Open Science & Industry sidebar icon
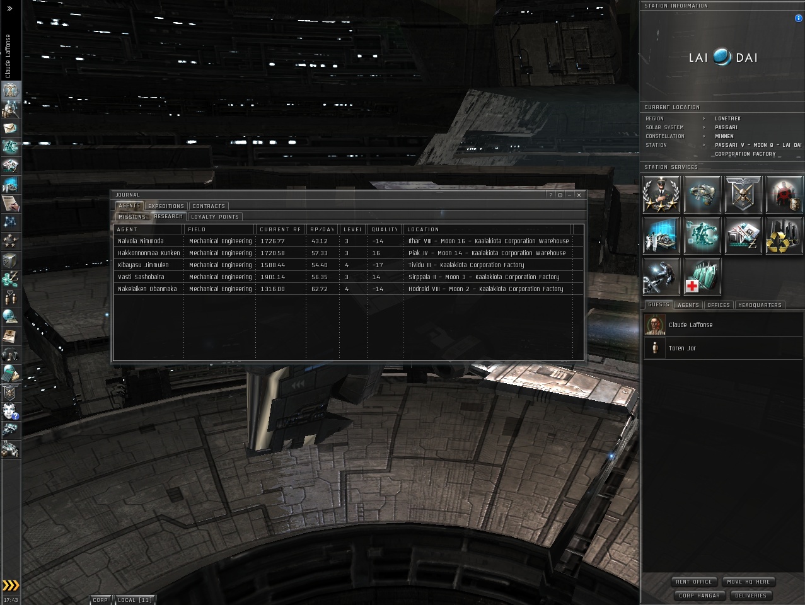Image resolution: width=805 pixels, height=605 pixels. [x=11, y=185]
